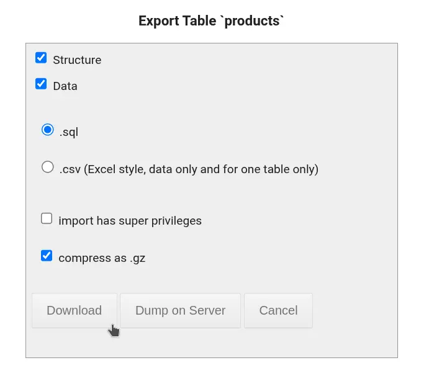Cancel the export dialog
The image size is (429, 368).
tap(278, 310)
